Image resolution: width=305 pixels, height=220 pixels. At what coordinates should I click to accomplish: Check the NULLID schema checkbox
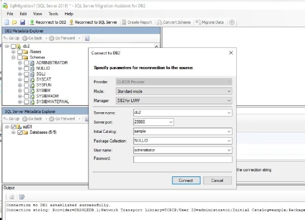[26, 69]
